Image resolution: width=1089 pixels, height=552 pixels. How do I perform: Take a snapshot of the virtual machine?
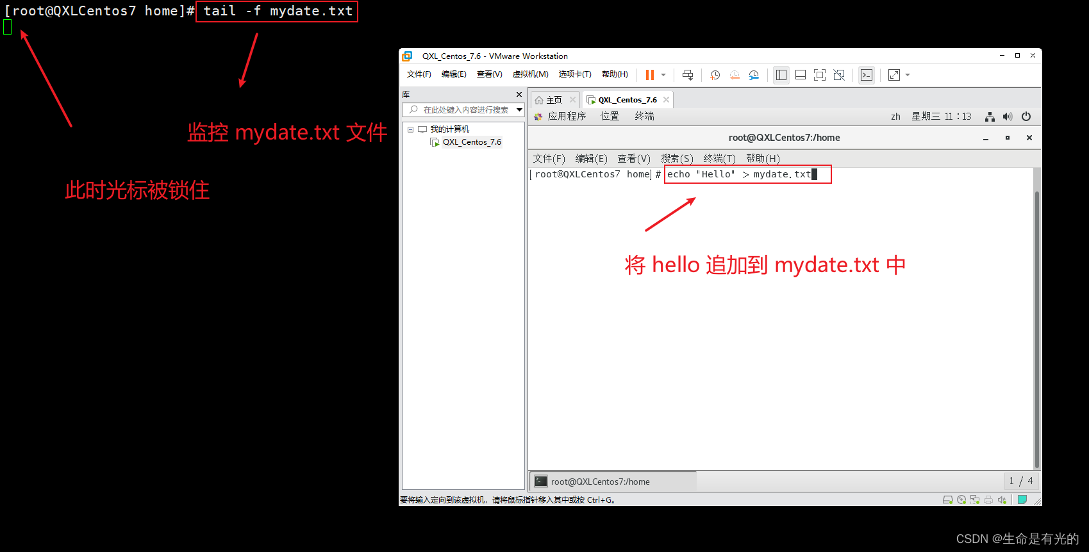715,75
